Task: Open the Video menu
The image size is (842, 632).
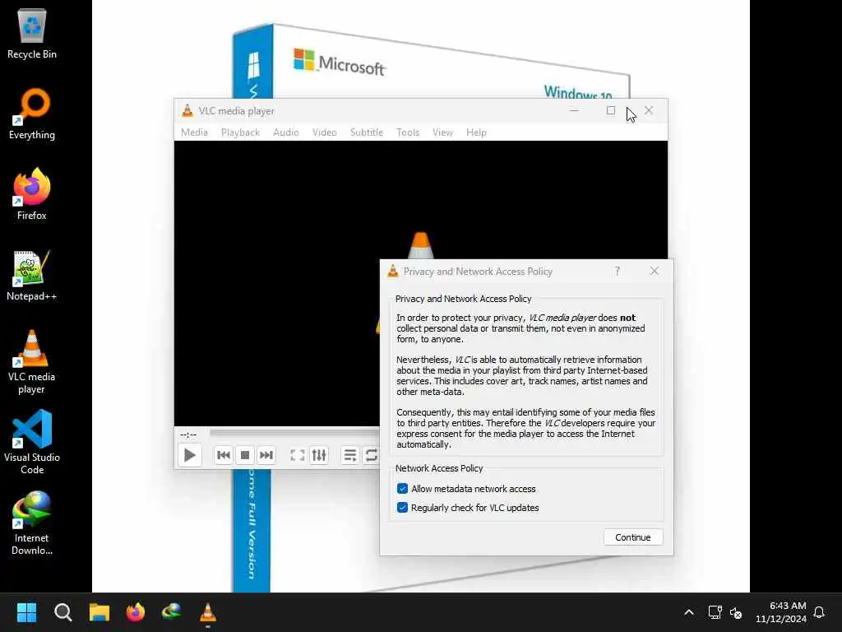Action: point(324,132)
